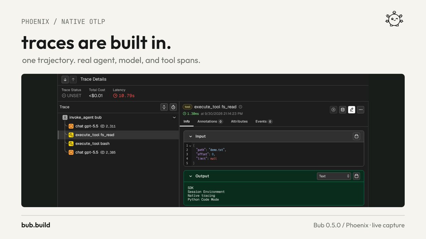Copy the Output section with its clipboard icon

tap(357, 176)
